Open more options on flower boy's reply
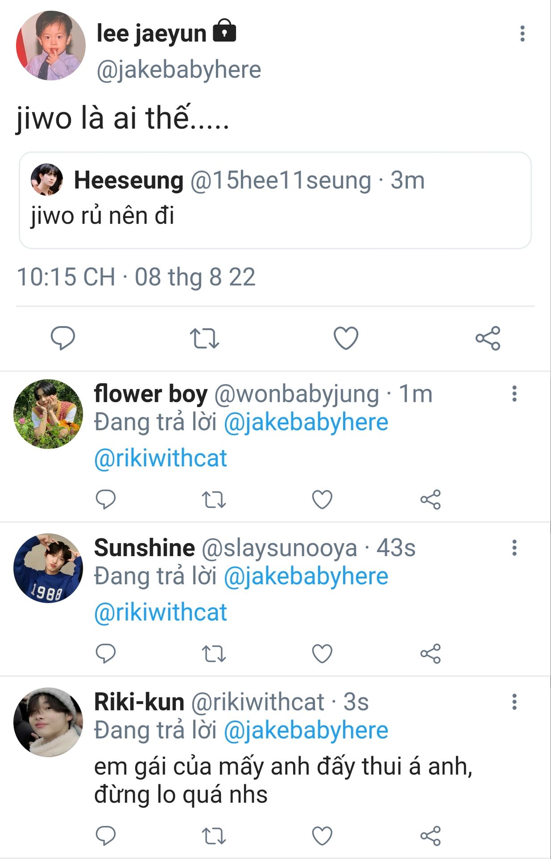The width and height of the screenshot is (551, 859). [x=514, y=394]
